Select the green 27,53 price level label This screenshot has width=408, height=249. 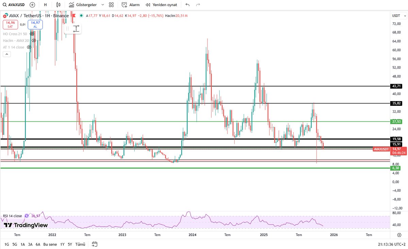(x=396, y=121)
